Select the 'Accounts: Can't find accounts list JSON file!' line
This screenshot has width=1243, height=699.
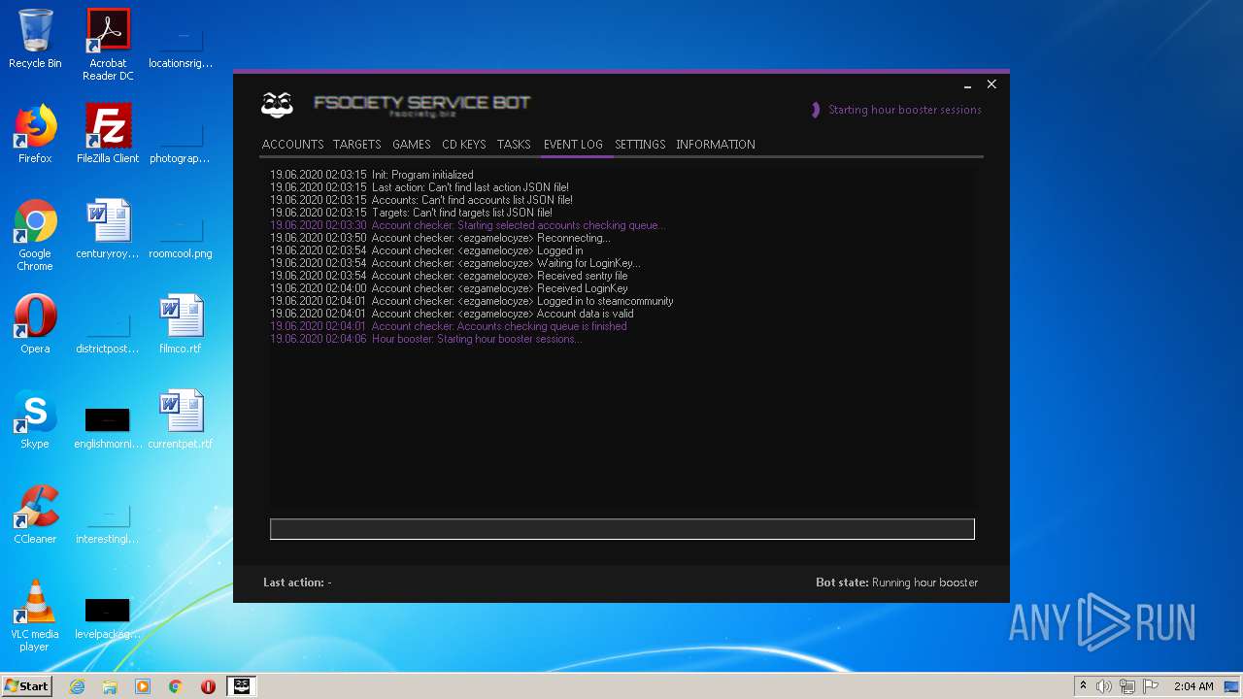(421, 200)
